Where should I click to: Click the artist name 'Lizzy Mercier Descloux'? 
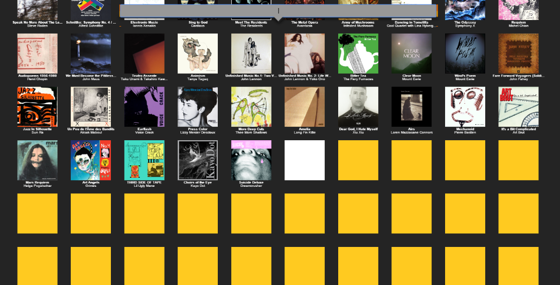[198, 132]
